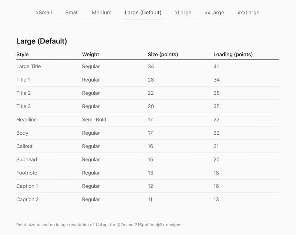Select the xxxLarge tab

[x=248, y=13]
